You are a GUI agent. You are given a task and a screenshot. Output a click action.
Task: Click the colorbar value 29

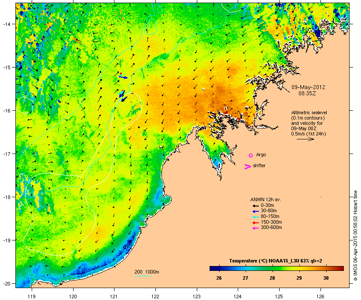(x=299, y=278)
